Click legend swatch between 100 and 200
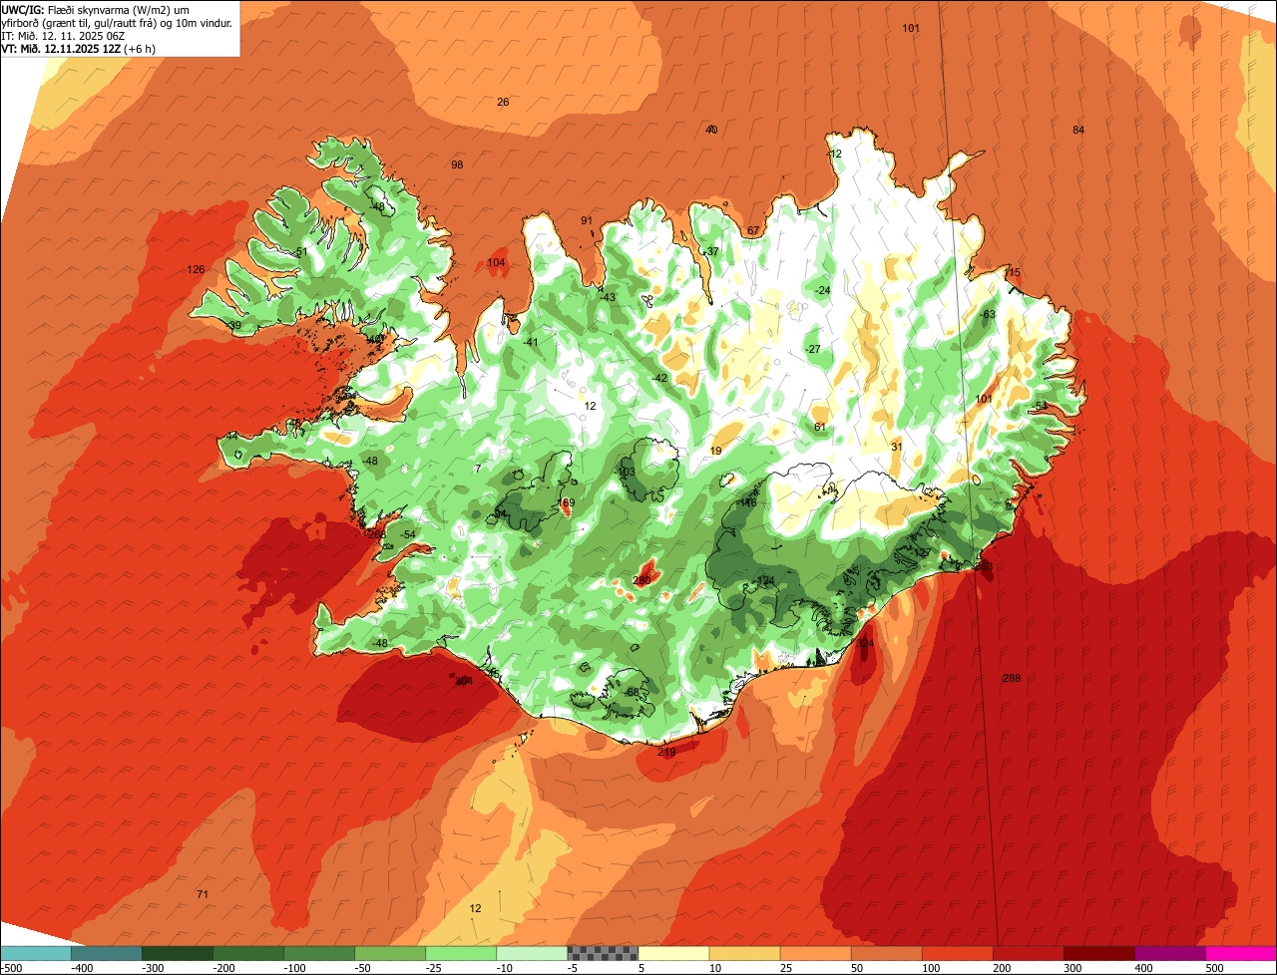1277x975 pixels. [958, 953]
